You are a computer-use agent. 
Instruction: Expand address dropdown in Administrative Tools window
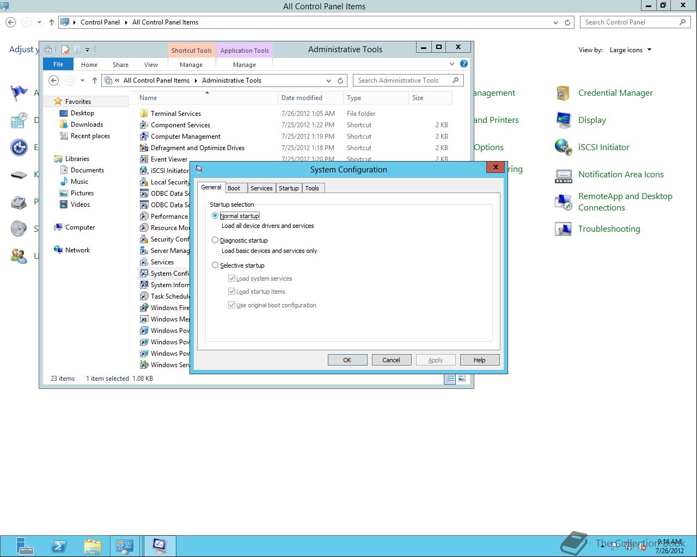tap(328, 81)
